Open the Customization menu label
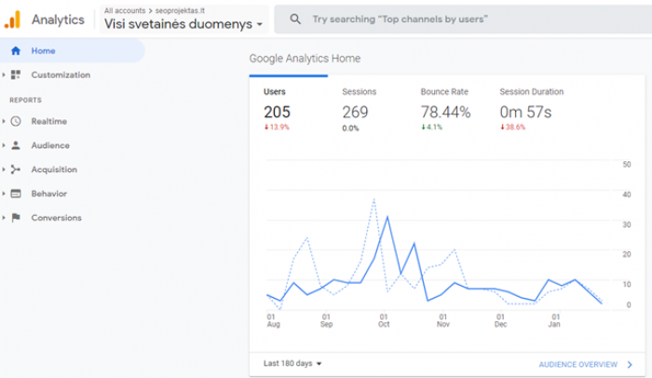652x378 pixels. pyautogui.click(x=61, y=74)
